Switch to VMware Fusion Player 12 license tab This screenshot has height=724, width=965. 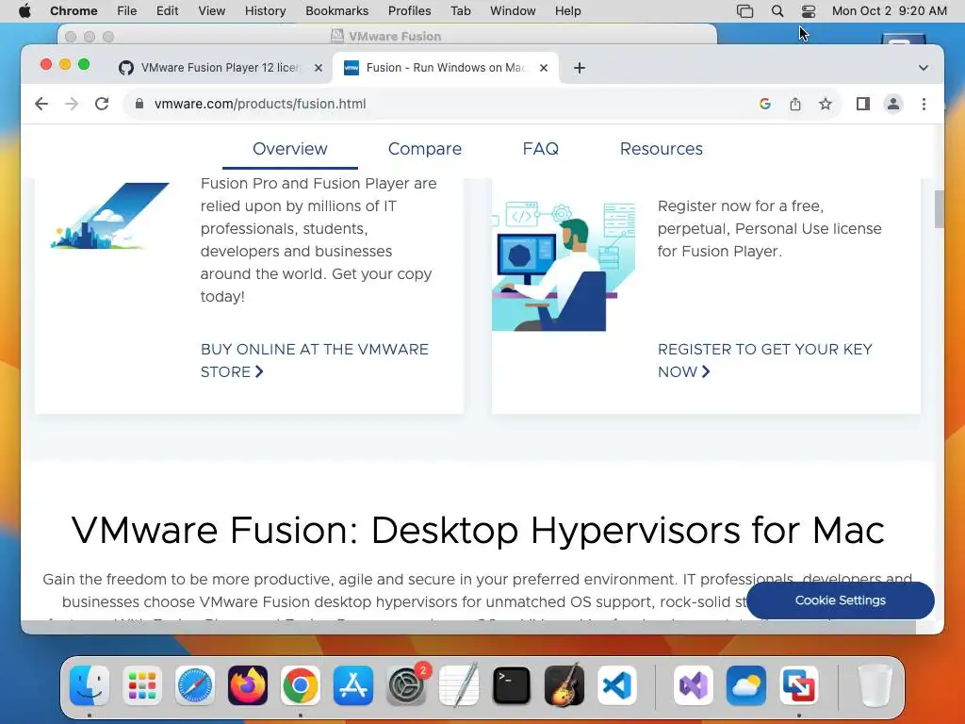click(220, 68)
